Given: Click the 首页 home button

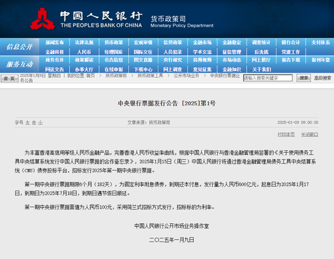Looking at the screenshot, I should tap(9, 78).
